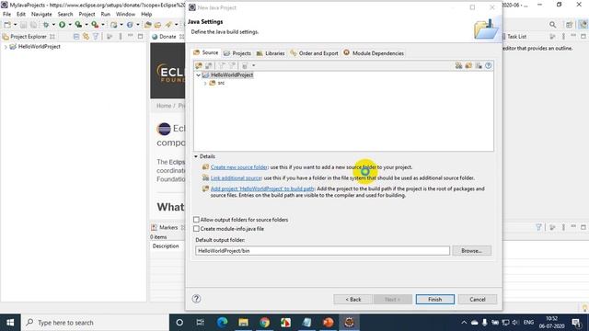This screenshot has width=589, height=331.
Task: Click the first icon at right of Source toolbar
Action: 458,65
